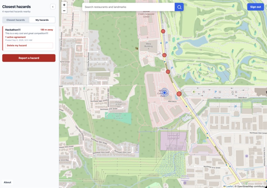Image resolution: width=267 pixels, height=188 pixels.
Task: Open the About link
Action: [8, 182]
